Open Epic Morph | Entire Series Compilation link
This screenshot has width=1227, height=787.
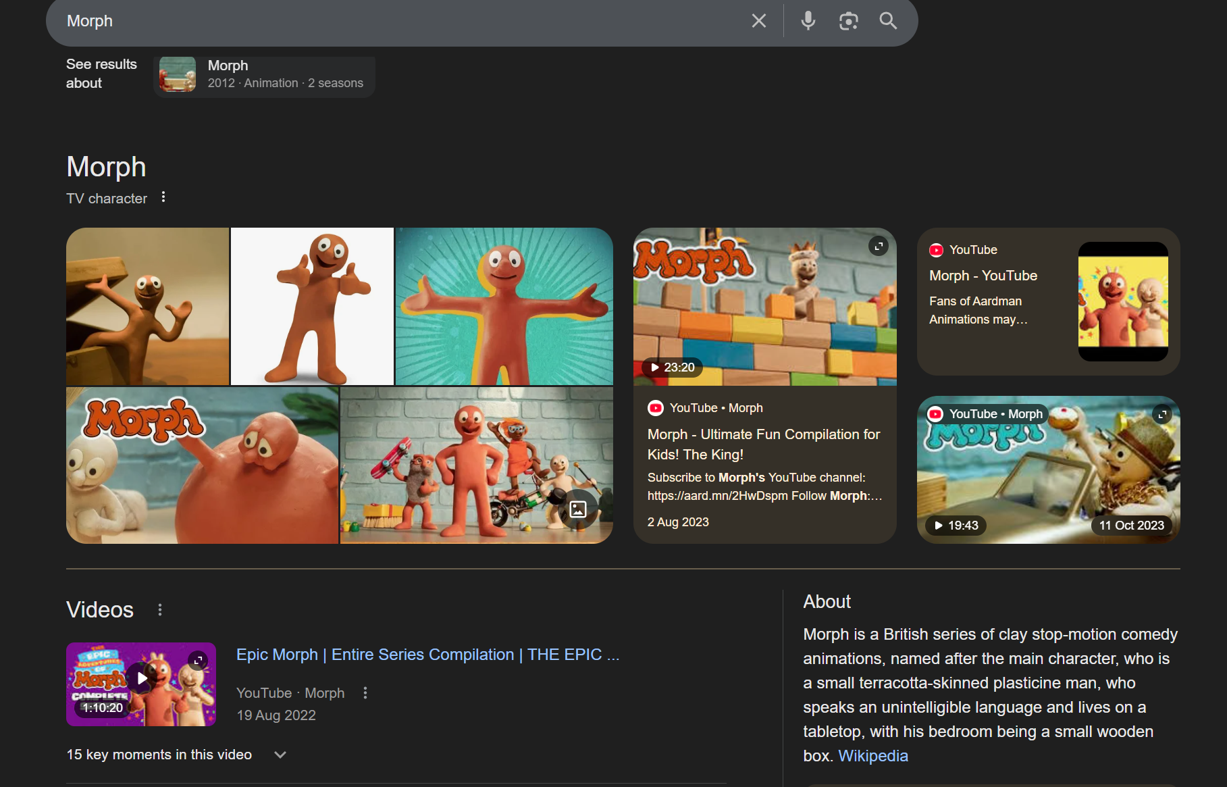click(427, 655)
